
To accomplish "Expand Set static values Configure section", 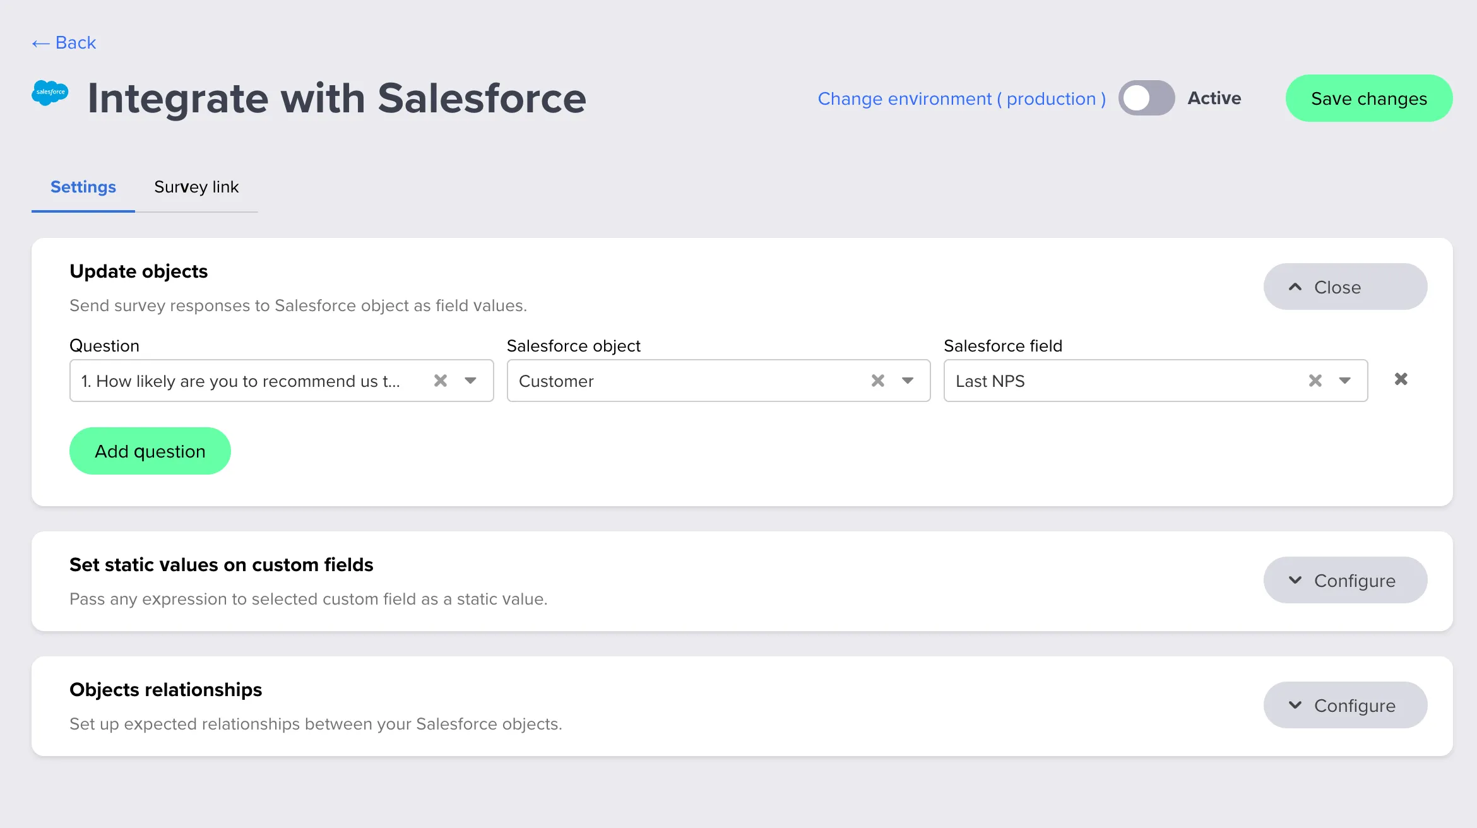I will click(x=1345, y=580).
